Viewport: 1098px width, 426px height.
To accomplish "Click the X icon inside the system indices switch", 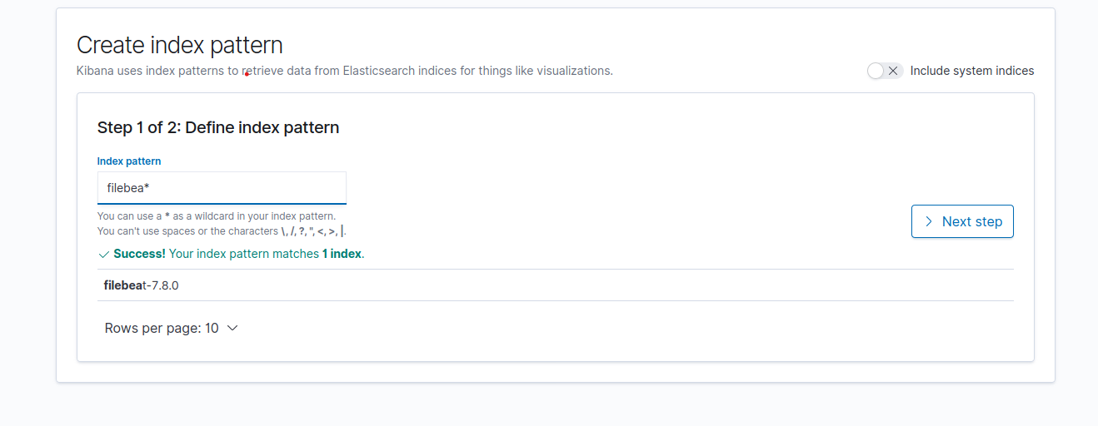I will coord(893,71).
